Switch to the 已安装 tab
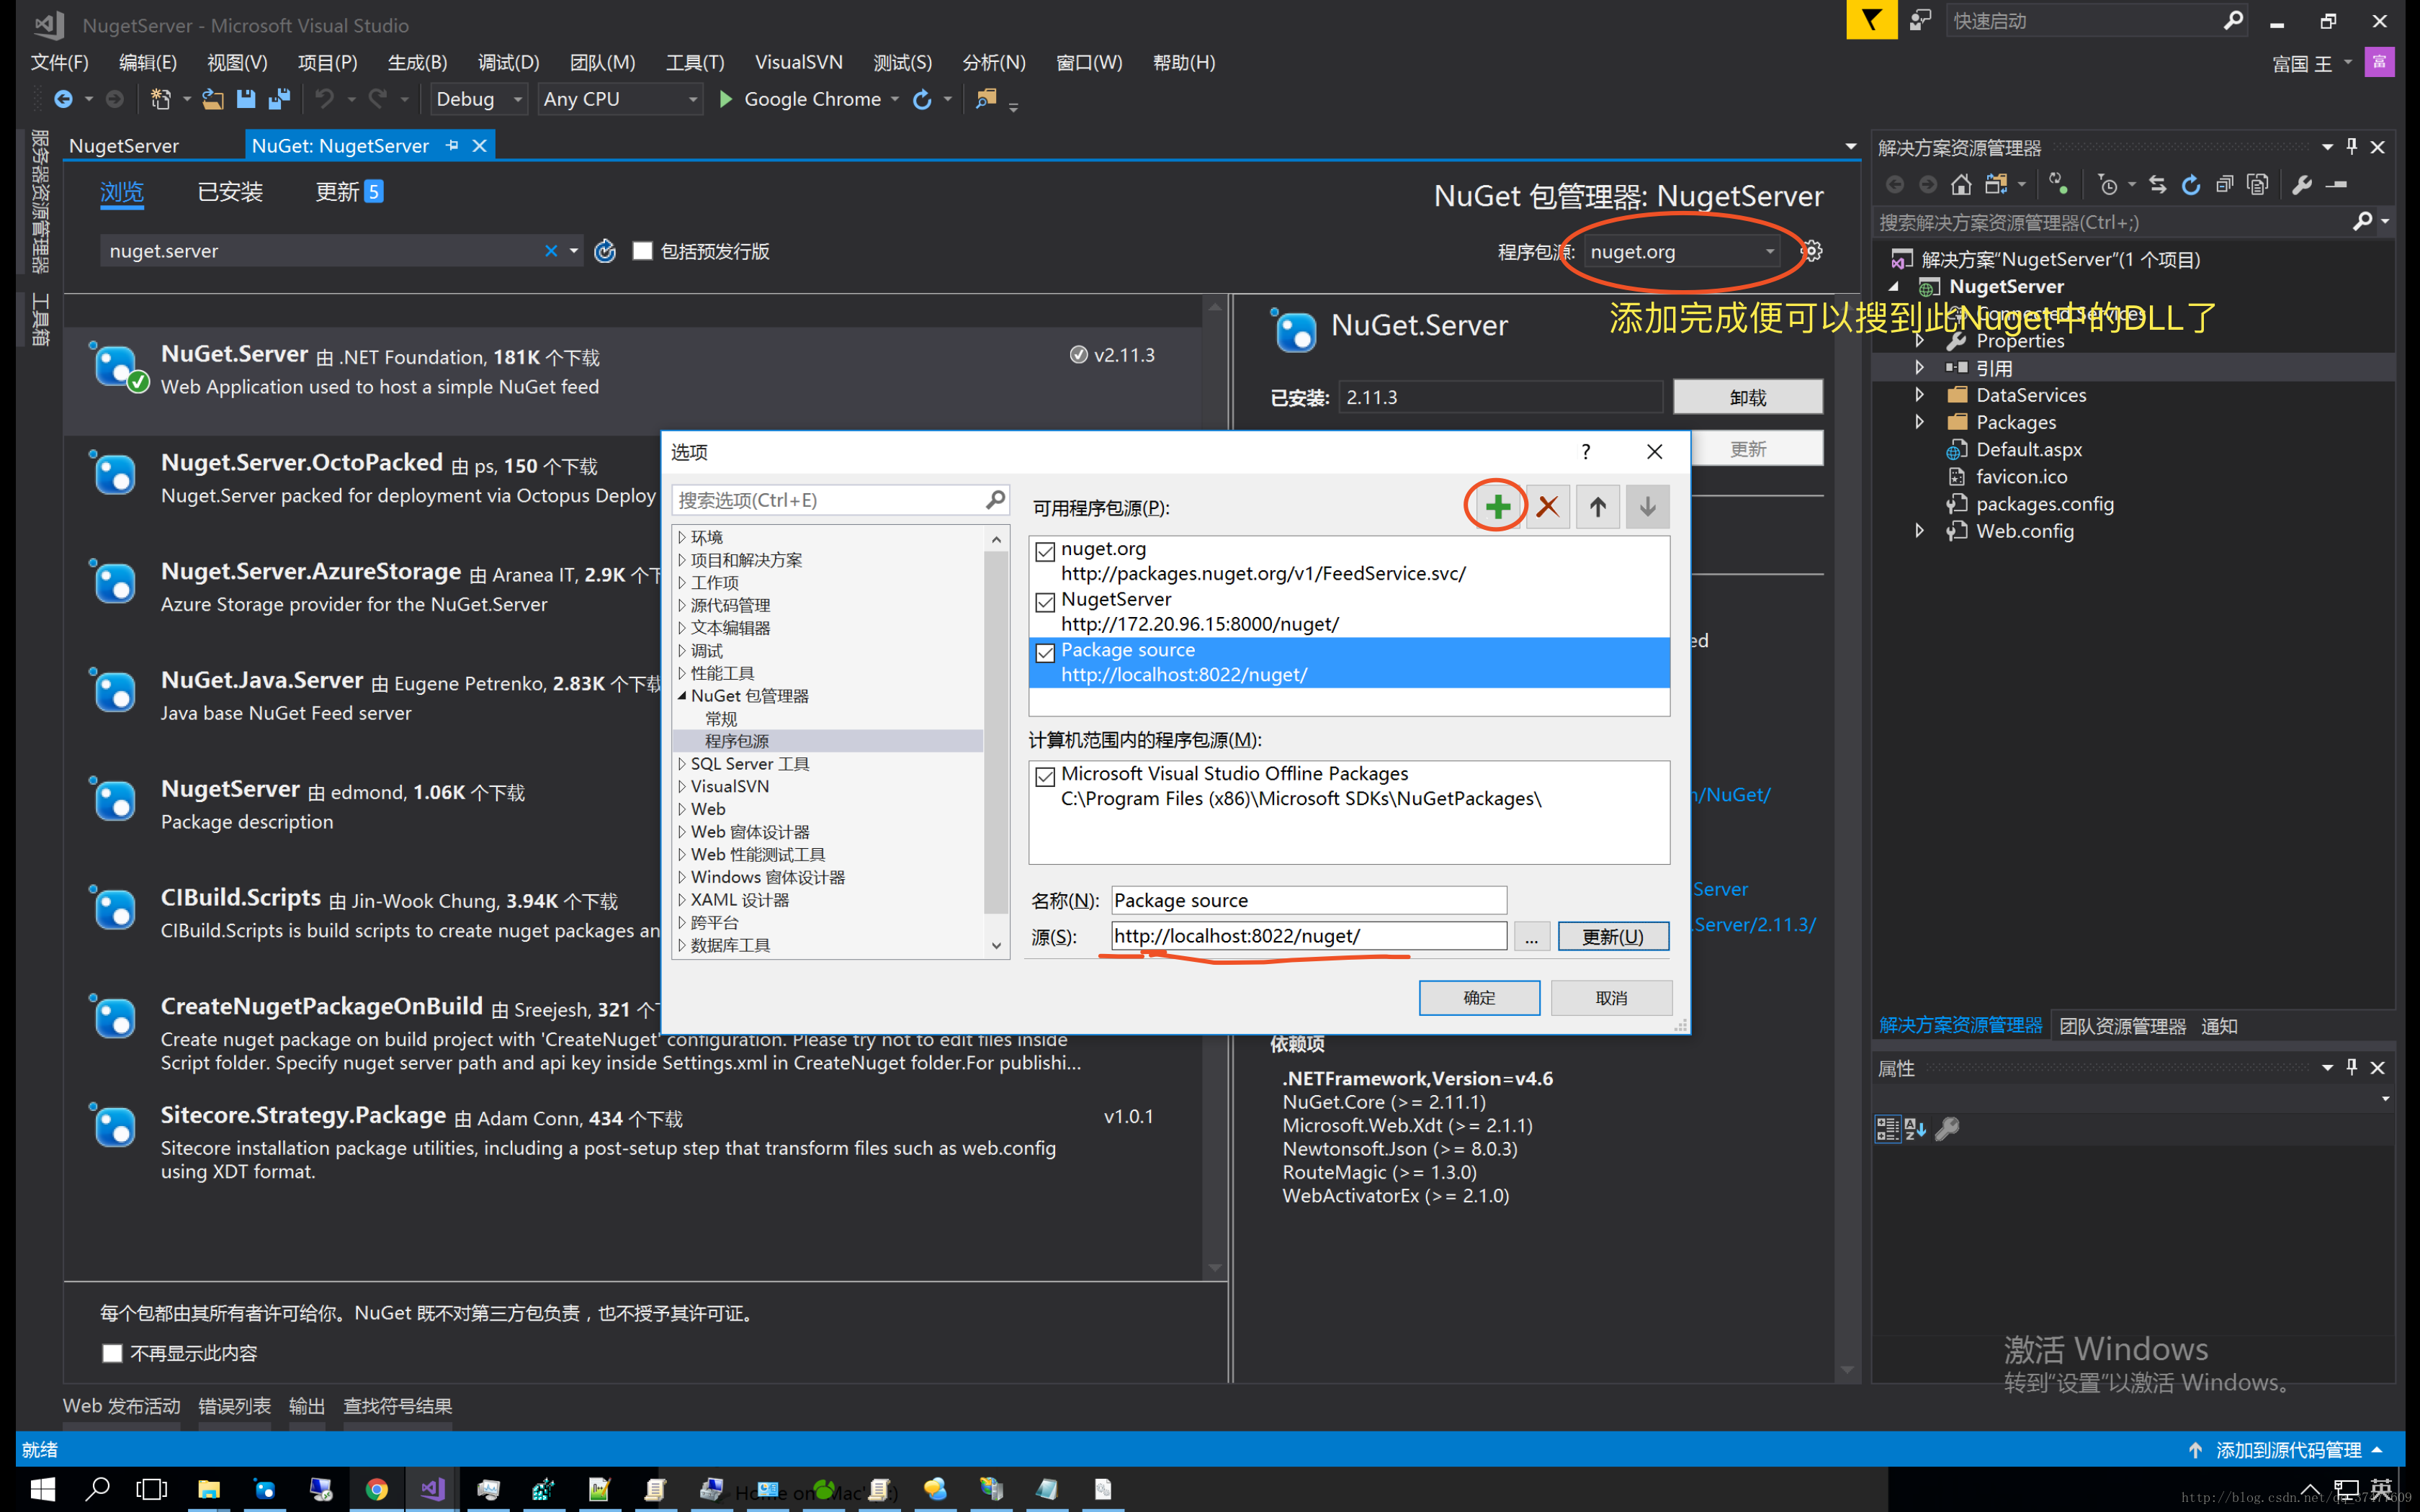This screenshot has width=2420, height=1512. pos(230,191)
